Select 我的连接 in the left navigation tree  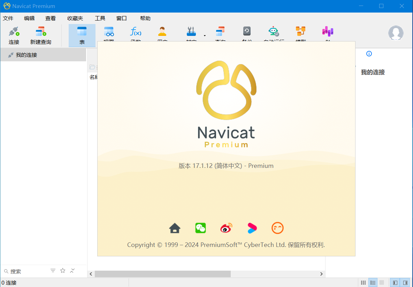pyautogui.click(x=44, y=55)
